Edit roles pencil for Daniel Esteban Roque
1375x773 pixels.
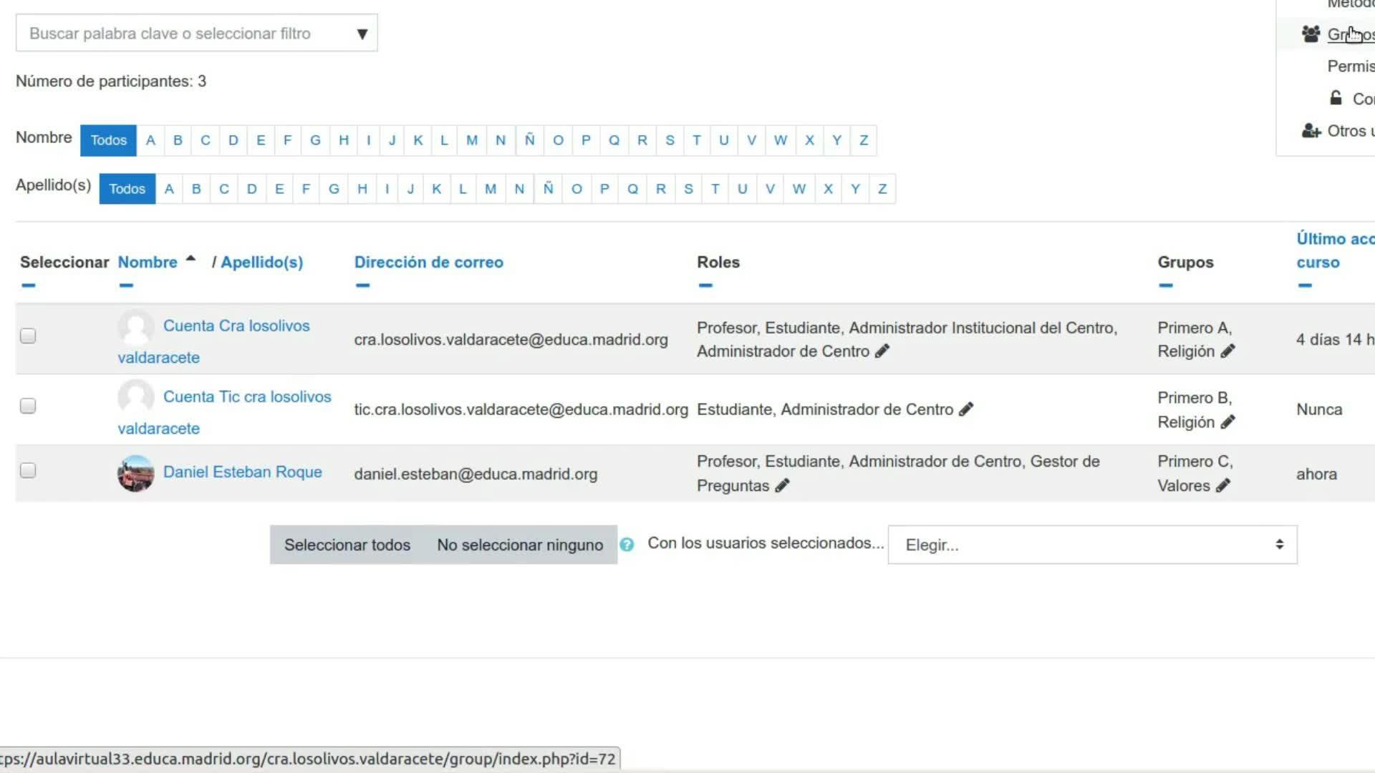click(782, 485)
